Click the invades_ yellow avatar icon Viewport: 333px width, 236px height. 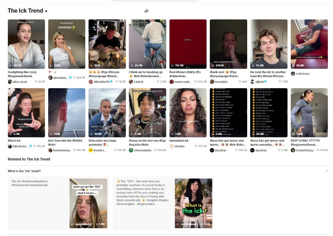point(91,150)
